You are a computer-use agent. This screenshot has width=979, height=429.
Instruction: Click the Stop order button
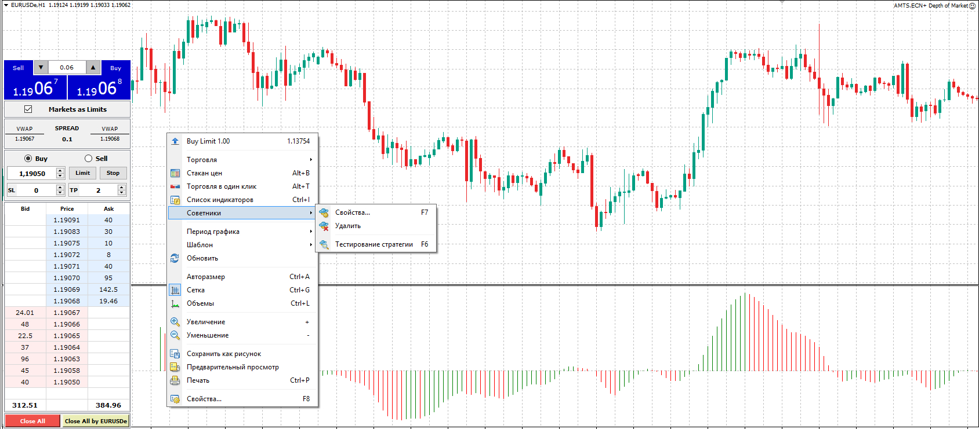(x=113, y=173)
